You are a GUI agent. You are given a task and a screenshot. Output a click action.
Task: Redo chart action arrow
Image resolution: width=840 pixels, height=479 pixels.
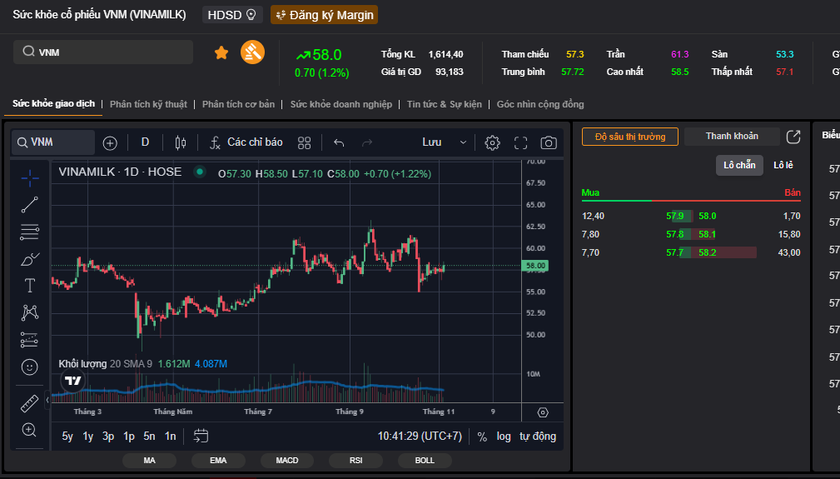367,142
